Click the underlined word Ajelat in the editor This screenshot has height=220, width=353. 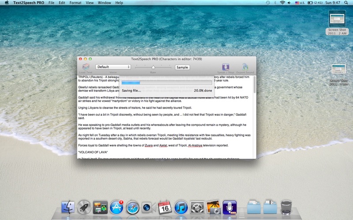tap(163, 146)
